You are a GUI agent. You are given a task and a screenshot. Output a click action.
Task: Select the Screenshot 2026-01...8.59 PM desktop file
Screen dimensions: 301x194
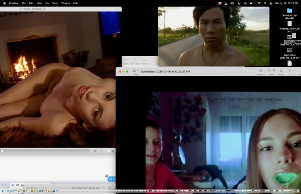click(x=289, y=53)
